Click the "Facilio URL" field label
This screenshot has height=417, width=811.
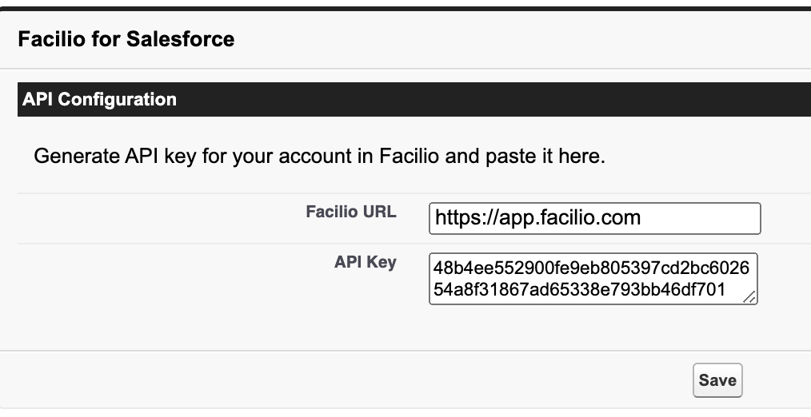(x=350, y=212)
